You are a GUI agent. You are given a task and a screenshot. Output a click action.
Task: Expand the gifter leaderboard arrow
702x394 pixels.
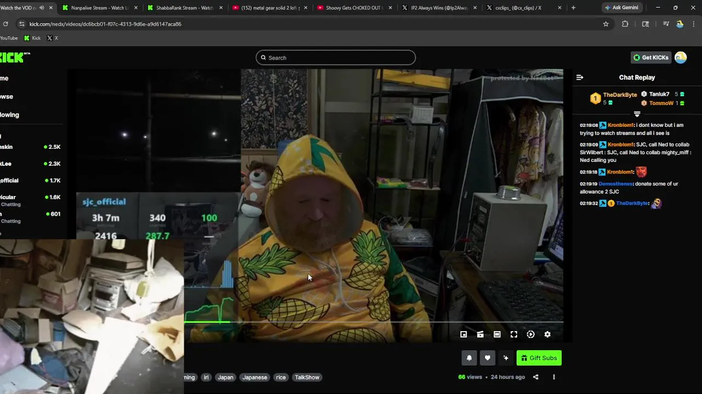click(x=637, y=114)
